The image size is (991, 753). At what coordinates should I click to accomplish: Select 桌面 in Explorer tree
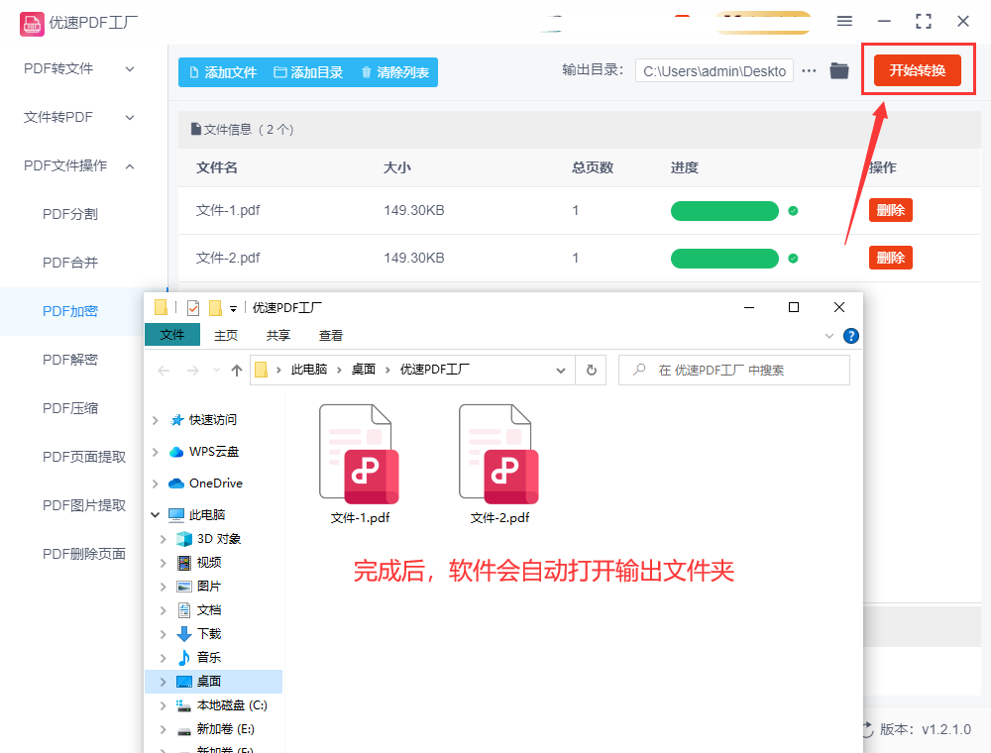tap(214, 682)
